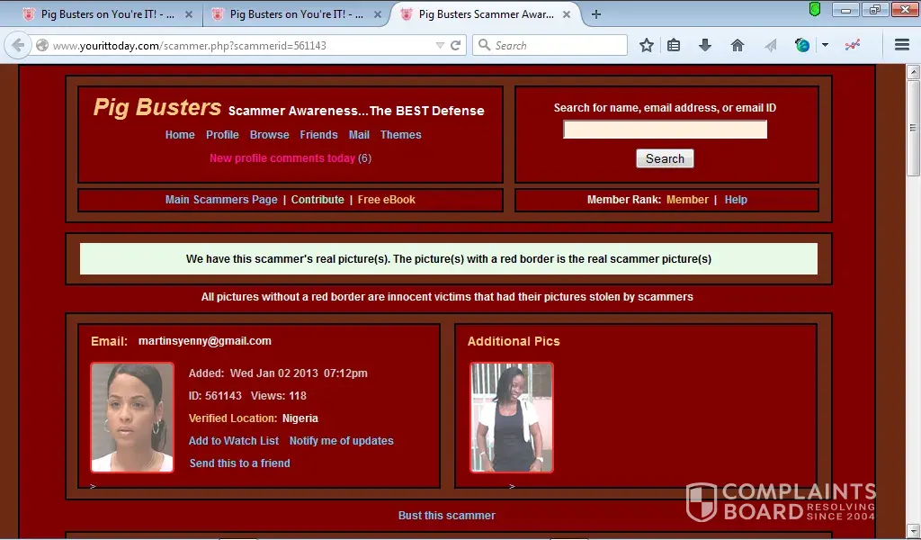This screenshot has height=540, width=921.
Task: Open the Browse menu item
Action: point(269,135)
